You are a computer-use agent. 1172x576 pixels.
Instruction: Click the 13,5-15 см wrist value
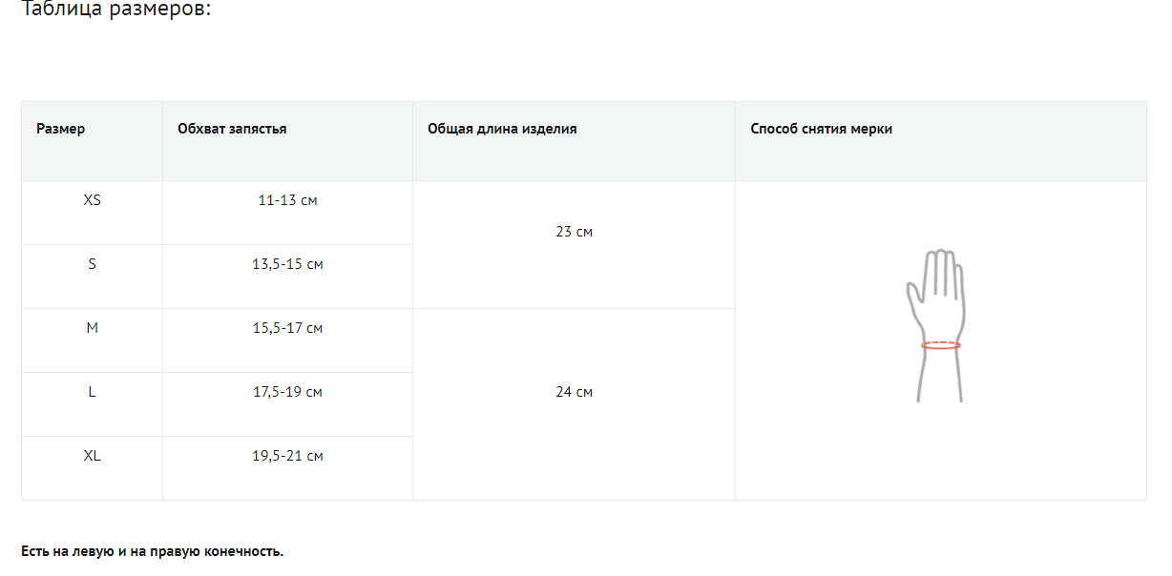click(x=287, y=264)
